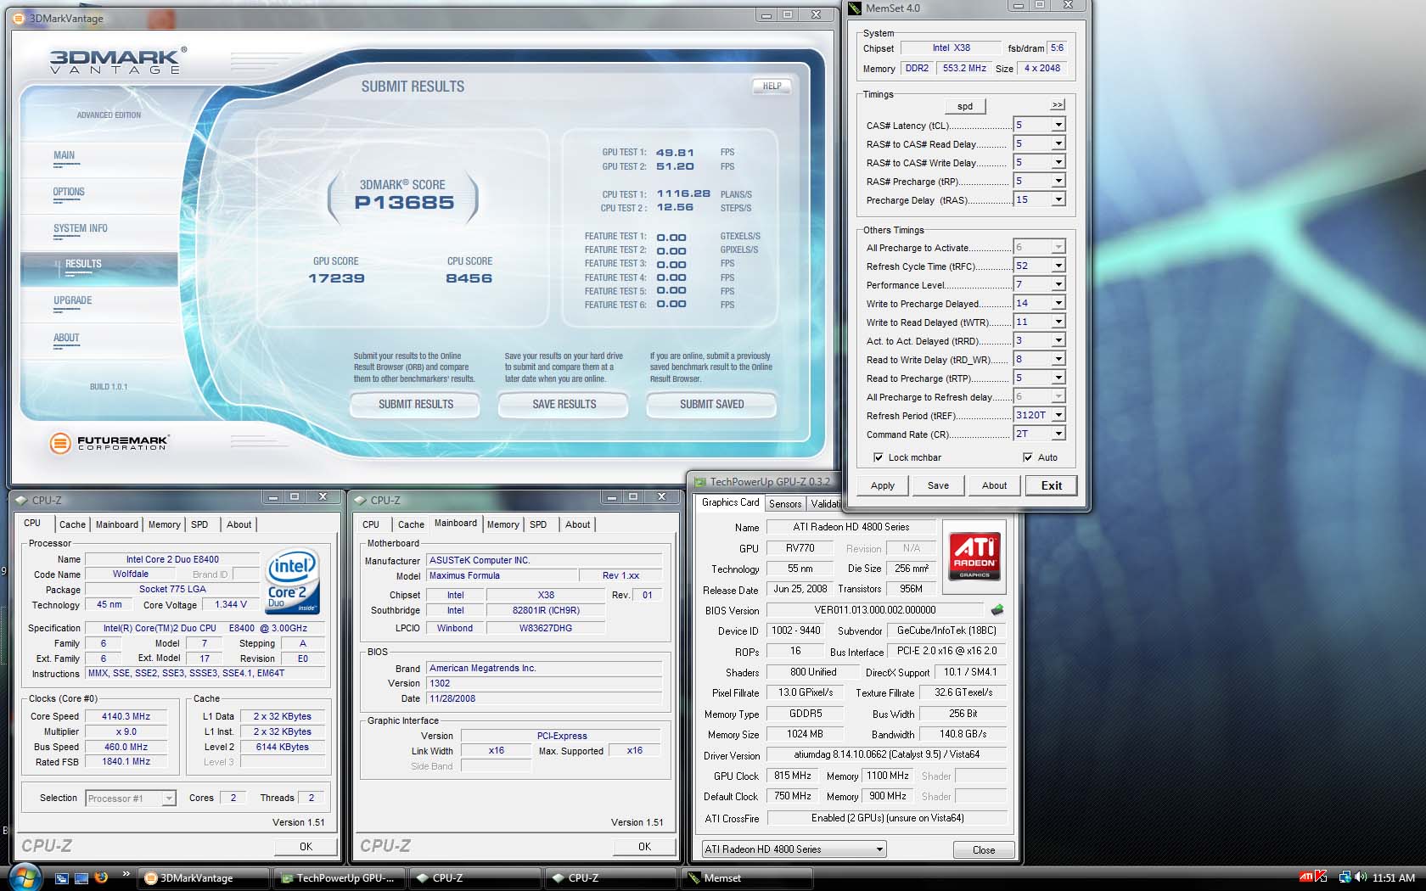Viewport: 1426px width, 891px height.
Task: Click the Intel Core 2 Duo logo
Action: tap(292, 582)
